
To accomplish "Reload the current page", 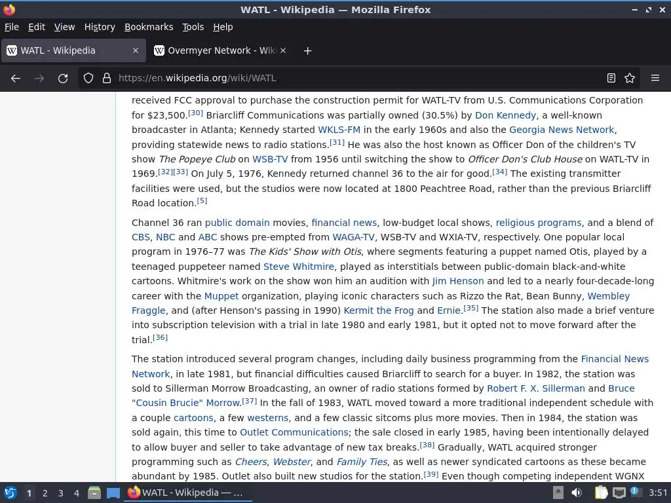I will pyautogui.click(x=63, y=79).
